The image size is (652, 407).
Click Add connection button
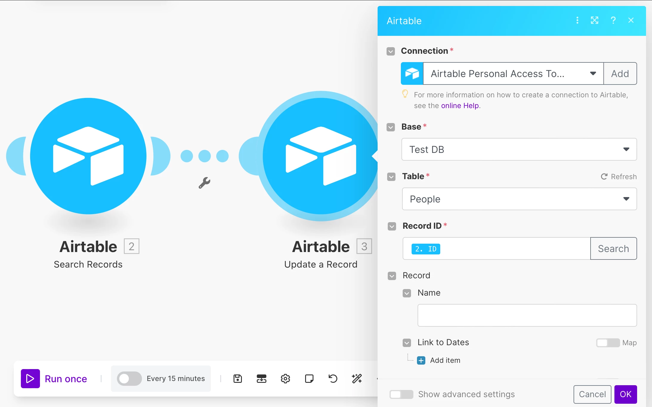click(x=620, y=73)
